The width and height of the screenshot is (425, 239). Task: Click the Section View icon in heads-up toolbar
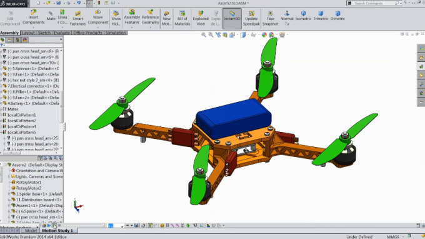coord(225,35)
